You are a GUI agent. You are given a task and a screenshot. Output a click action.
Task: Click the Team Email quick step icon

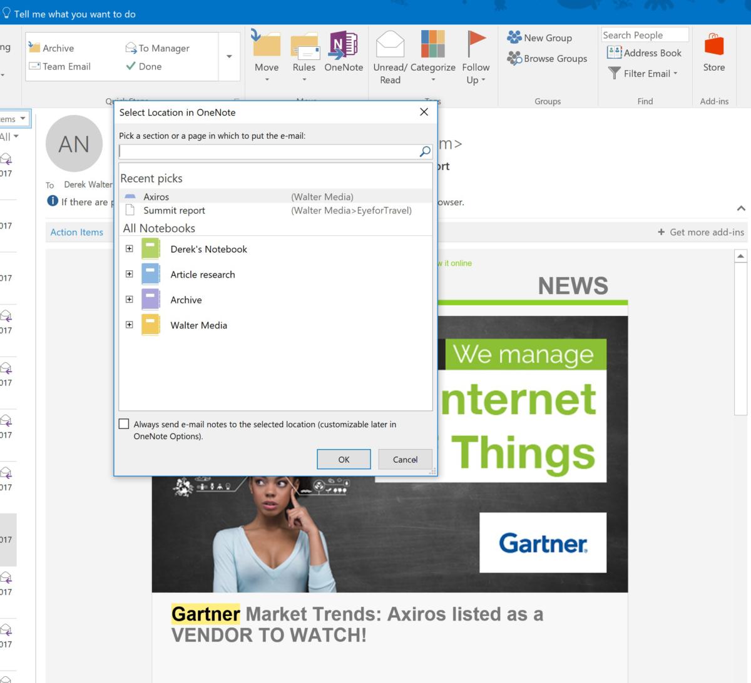(35, 66)
